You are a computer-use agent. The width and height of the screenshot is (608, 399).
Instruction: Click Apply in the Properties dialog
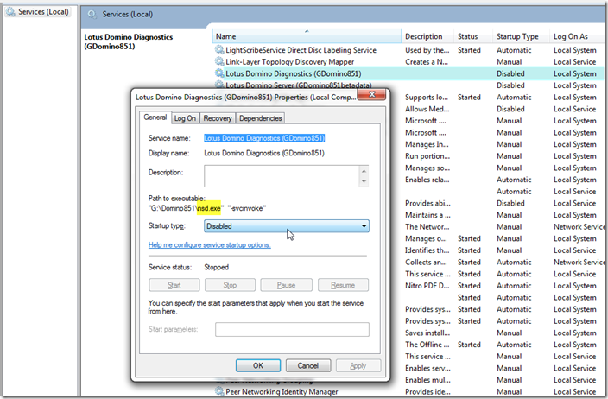point(358,365)
